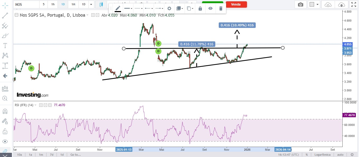Take a chart snapshot with camera icon
The height and width of the screenshot is (157, 359).
tap(301, 4)
